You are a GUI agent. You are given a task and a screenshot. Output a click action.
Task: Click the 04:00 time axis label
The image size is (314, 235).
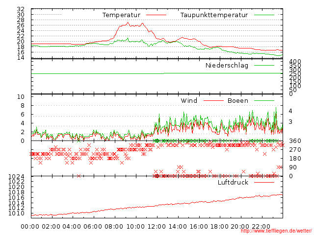(72, 226)
